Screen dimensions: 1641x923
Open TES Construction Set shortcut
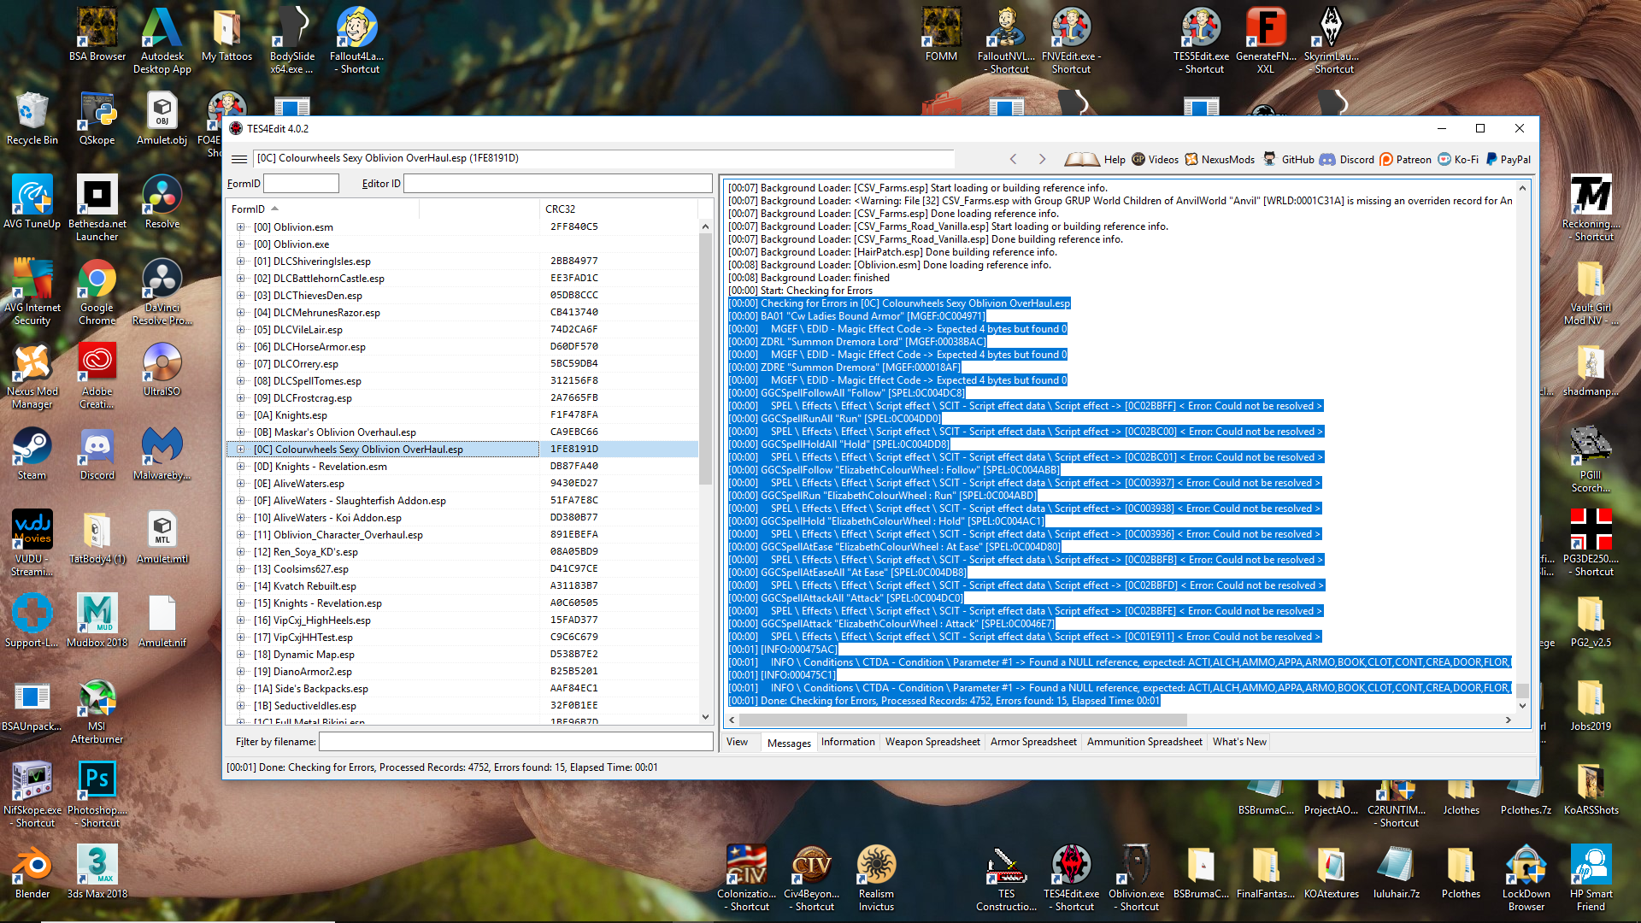(x=1006, y=878)
